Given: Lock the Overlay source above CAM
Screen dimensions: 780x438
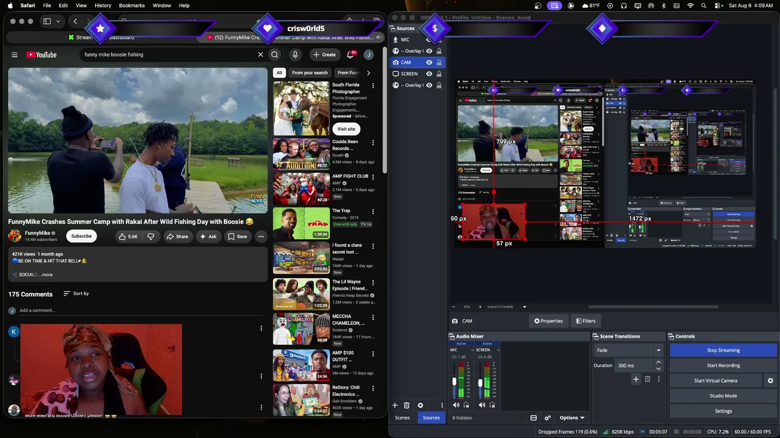Looking at the screenshot, I should [x=438, y=51].
